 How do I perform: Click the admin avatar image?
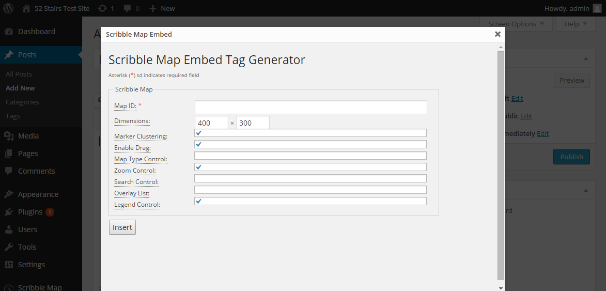click(x=597, y=8)
